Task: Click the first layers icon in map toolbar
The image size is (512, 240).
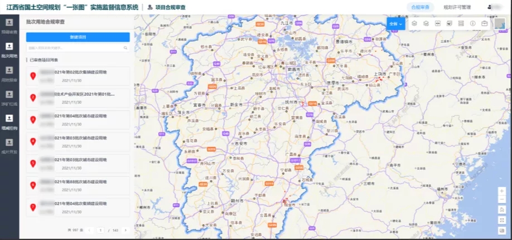Action: coord(414,24)
